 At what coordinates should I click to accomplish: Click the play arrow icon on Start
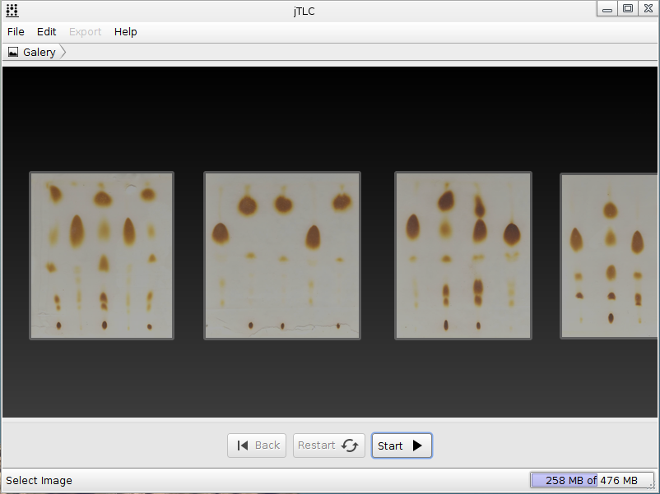coord(417,446)
